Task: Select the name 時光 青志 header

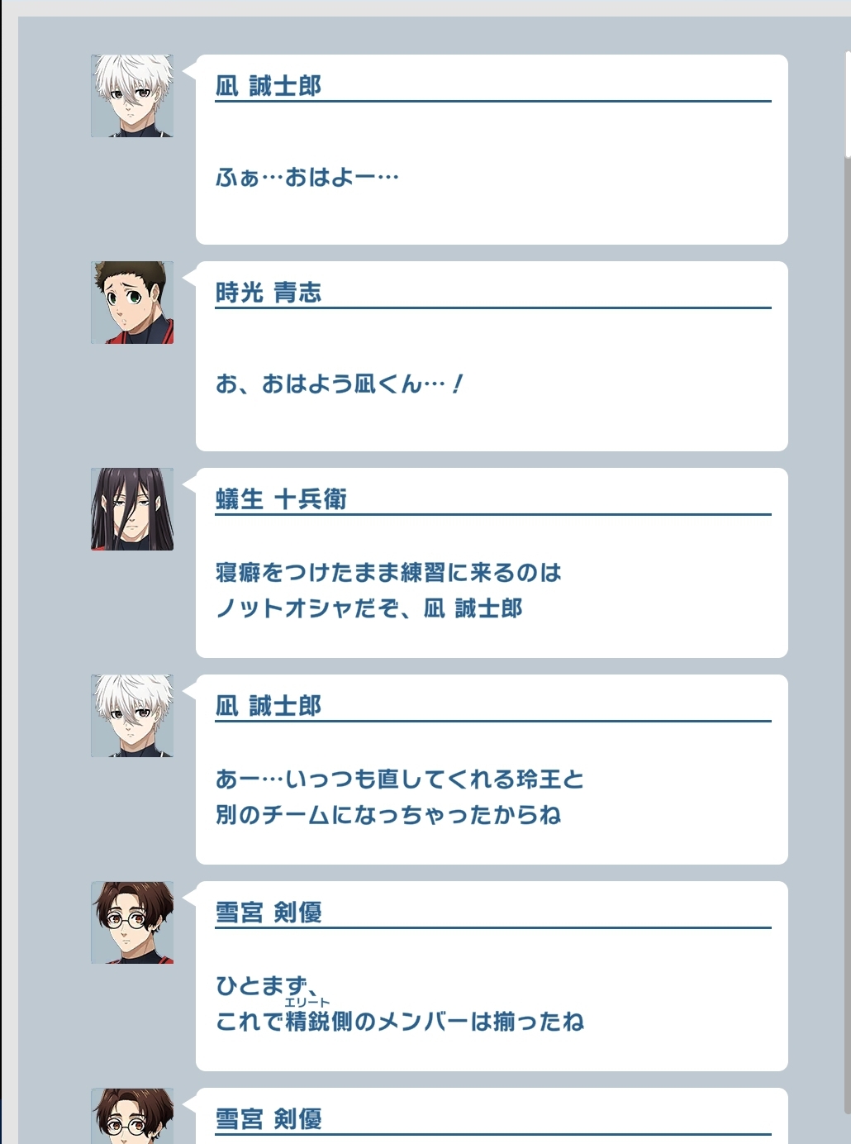Action: tap(269, 293)
